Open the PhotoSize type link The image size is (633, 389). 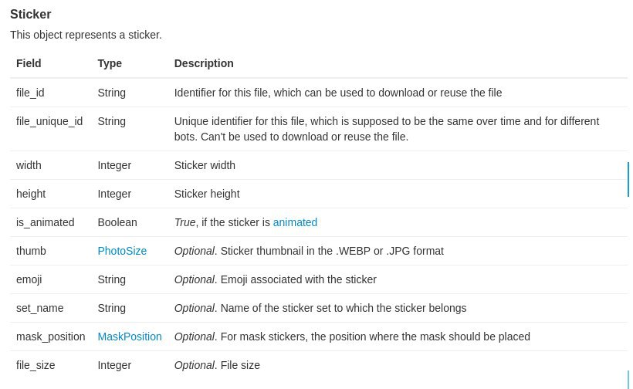122,251
